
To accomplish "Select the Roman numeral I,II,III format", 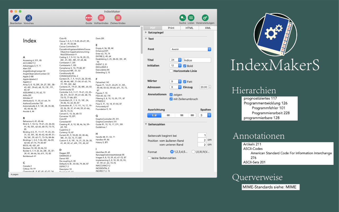I will point(193,152).
